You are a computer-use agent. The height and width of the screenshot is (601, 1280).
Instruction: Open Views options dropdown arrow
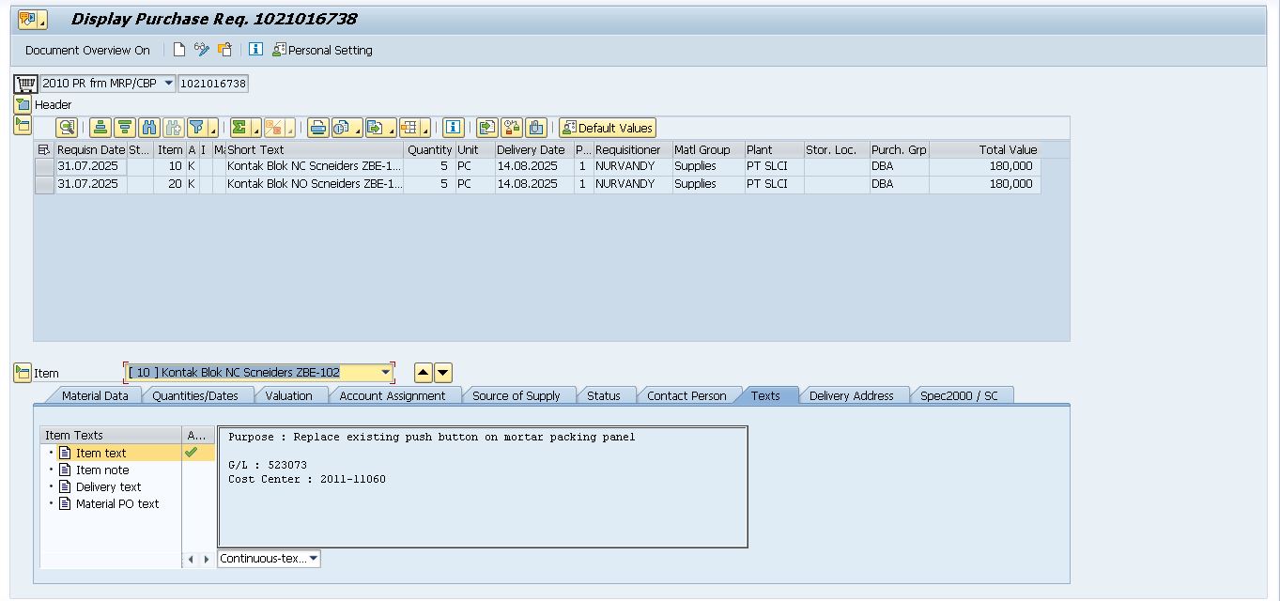[359, 128]
